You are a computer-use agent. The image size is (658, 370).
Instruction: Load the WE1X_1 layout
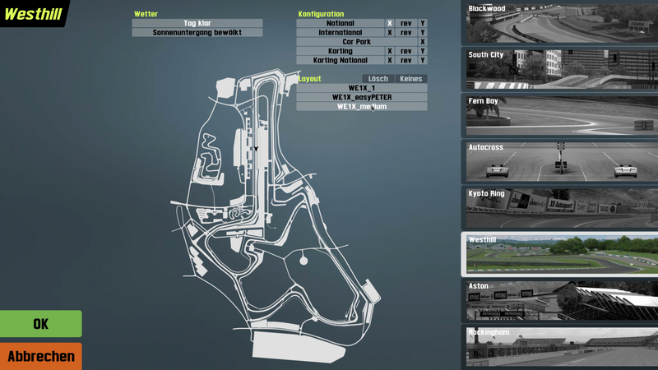[362, 88]
